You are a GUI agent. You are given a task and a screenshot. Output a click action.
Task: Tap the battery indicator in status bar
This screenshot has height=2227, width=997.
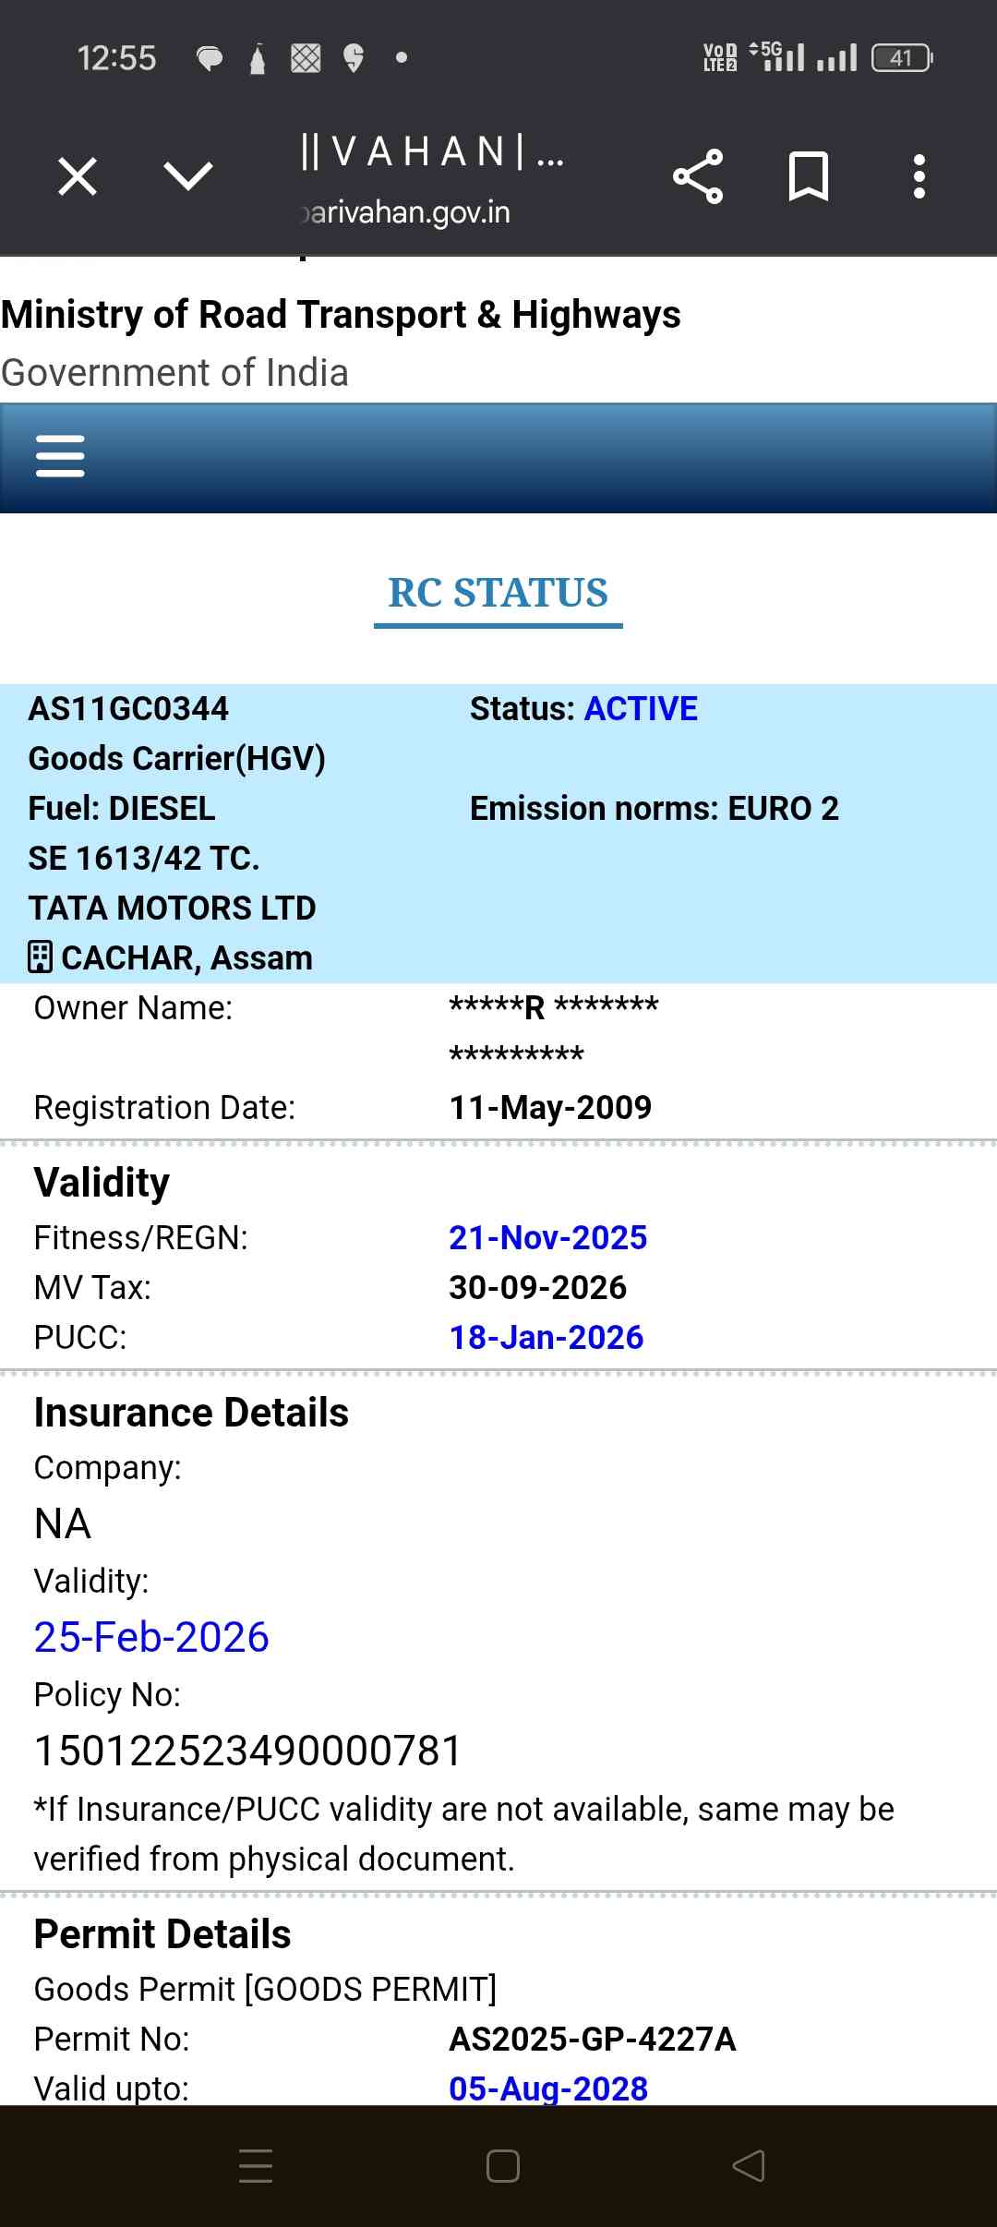click(901, 58)
